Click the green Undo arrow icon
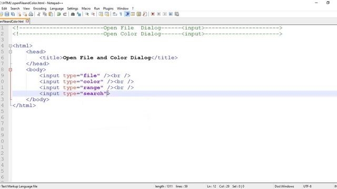This screenshot has height=189, width=337. (x=58, y=14)
